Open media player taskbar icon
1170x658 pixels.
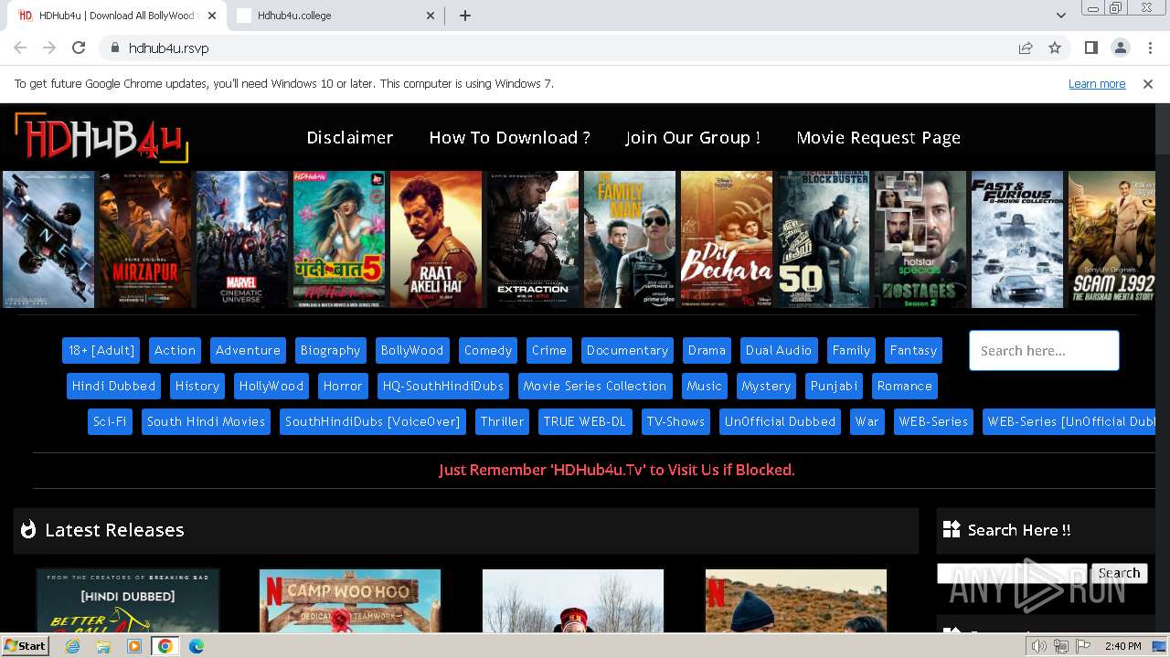pyautogui.click(x=134, y=646)
